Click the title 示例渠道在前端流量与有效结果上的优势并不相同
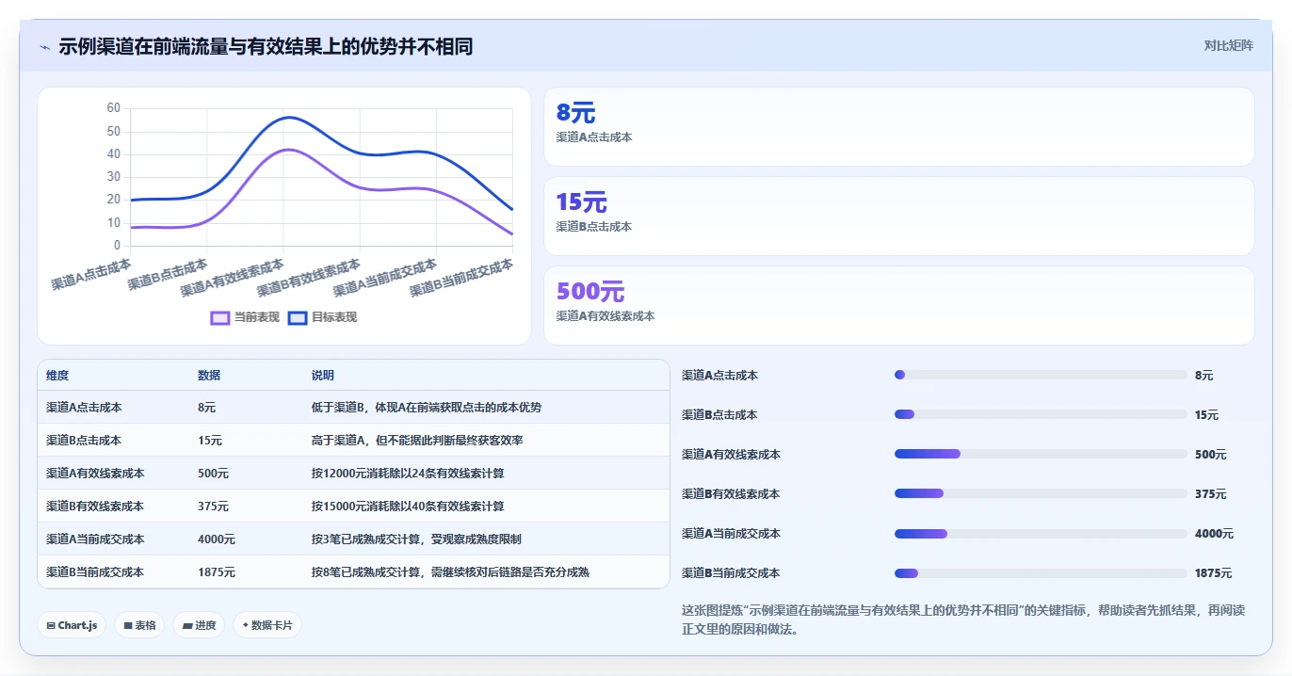 tap(266, 46)
